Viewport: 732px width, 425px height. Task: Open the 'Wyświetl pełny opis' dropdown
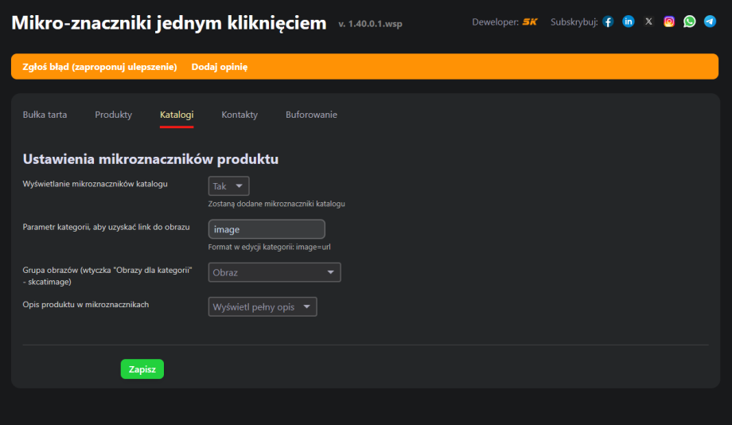[x=263, y=307]
